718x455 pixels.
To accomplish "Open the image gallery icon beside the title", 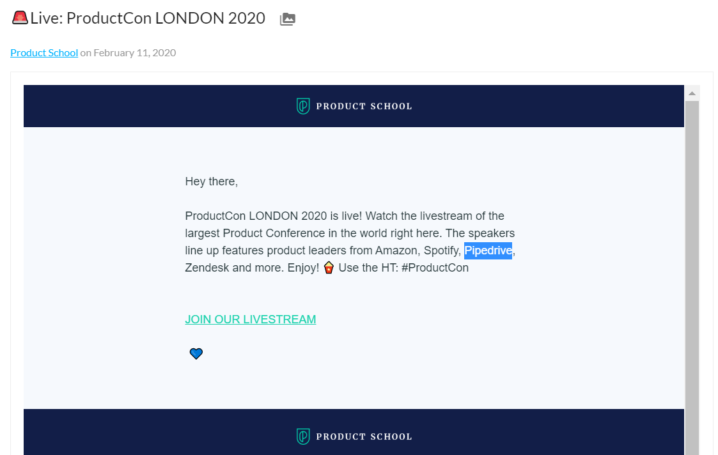I will coord(288,19).
